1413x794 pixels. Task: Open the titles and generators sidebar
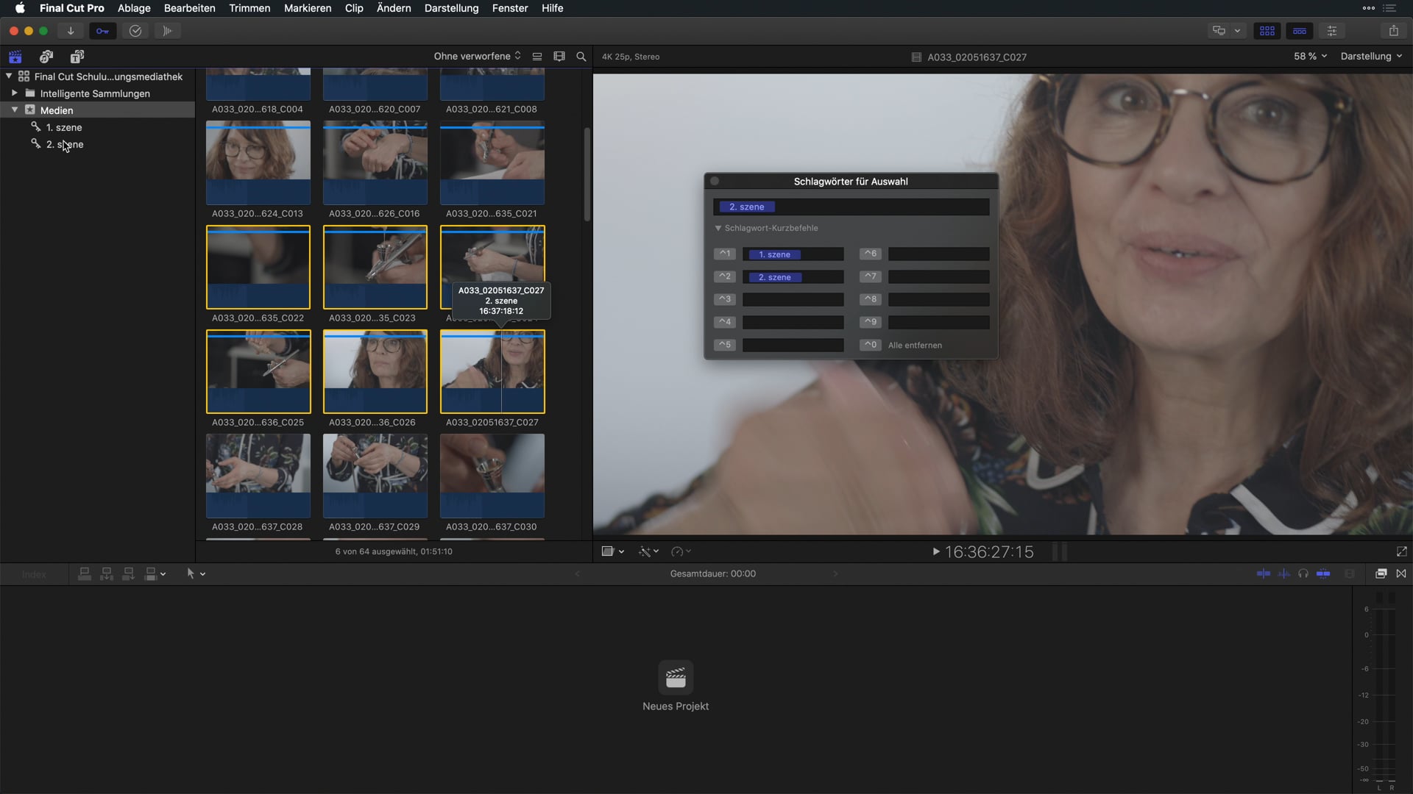(77, 57)
